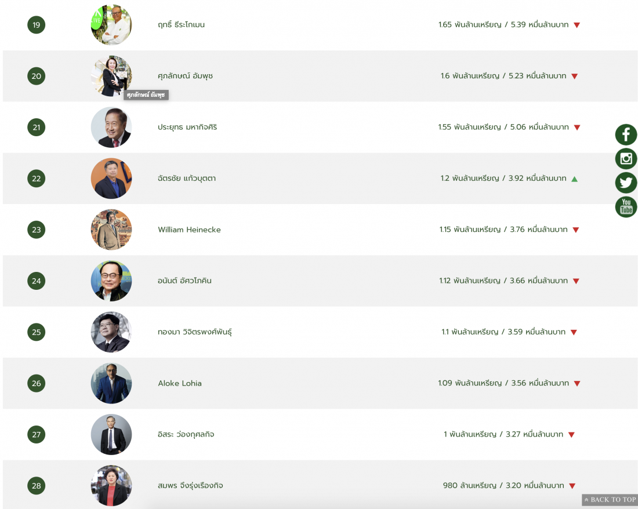Image resolution: width=638 pixels, height=509 pixels.
Task: Click the rank 27 number badge
Action: tap(37, 435)
